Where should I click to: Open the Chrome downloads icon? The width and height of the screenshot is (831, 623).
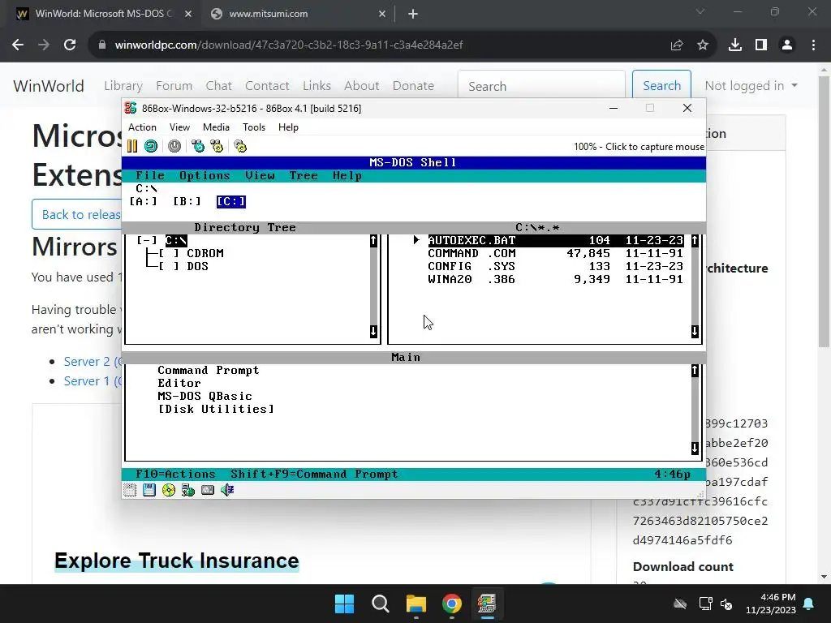point(734,45)
